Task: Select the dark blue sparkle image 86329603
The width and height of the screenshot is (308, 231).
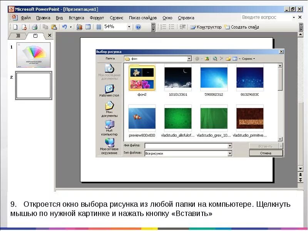Action: click(x=250, y=78)
